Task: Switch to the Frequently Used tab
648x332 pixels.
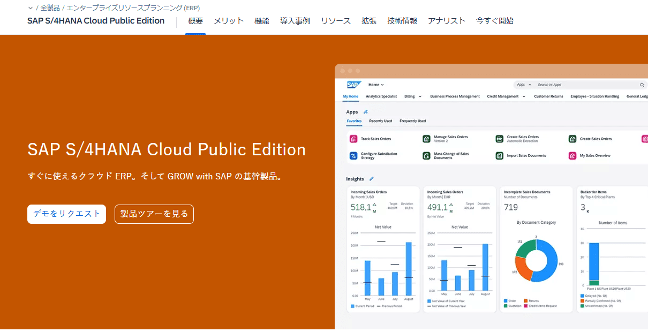Action: point(412,121)
